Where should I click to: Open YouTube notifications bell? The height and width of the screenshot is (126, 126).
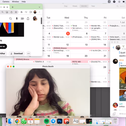click(28, 19)
